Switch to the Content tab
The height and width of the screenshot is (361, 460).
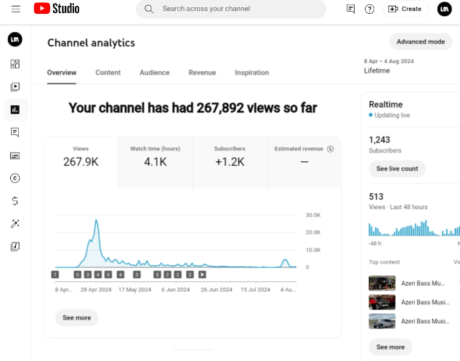(108, 73)
